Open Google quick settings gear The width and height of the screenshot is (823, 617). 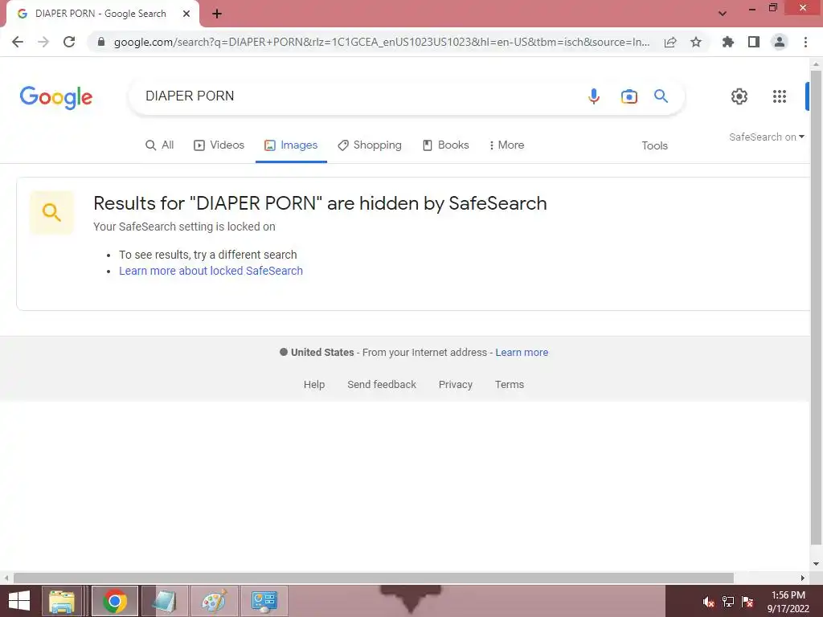(x=739, y=96)
